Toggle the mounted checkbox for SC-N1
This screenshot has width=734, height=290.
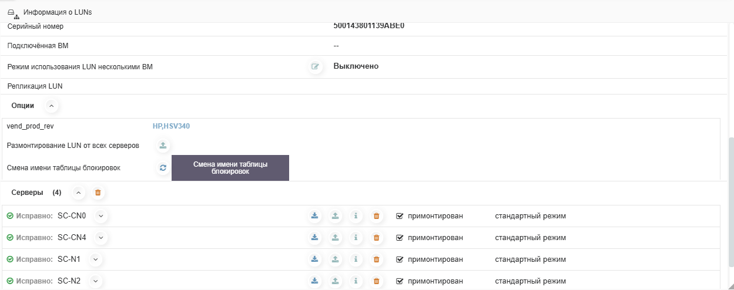pyautogui.click(x=400, y=259)
